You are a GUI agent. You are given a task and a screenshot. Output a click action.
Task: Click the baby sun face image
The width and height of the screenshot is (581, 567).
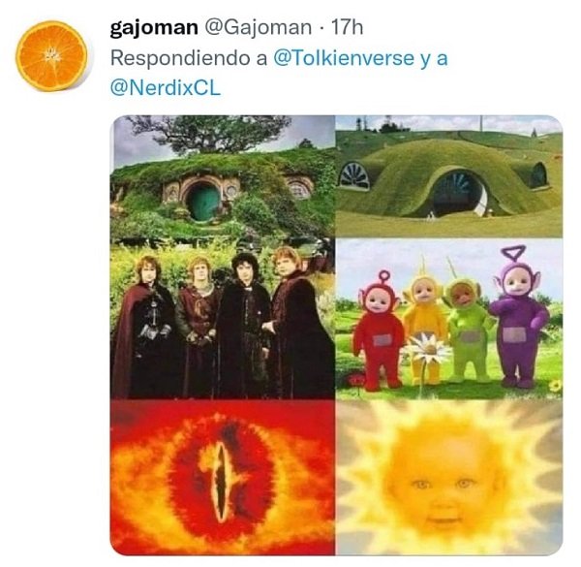click(448, 477)
